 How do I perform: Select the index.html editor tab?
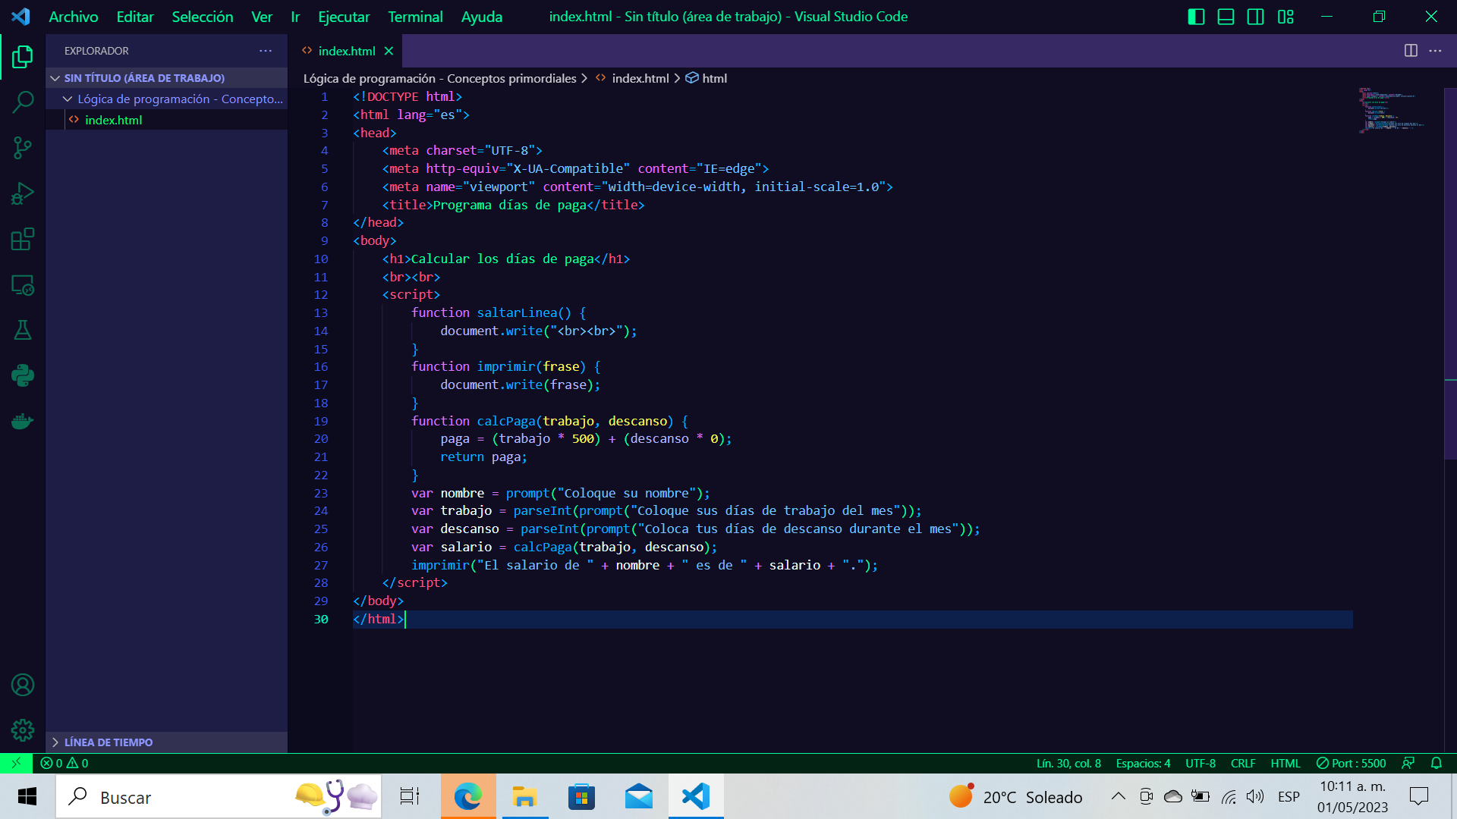pos(347,51)
